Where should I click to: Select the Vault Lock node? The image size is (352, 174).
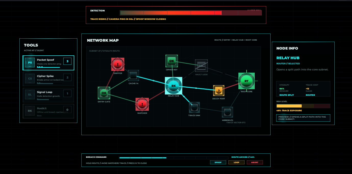[x=201, y=66]
